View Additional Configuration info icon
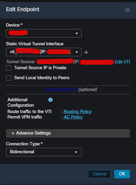Screen dimensions: 136x185 pos(50,100)
